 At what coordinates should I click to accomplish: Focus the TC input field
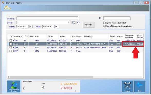[x=117, y=18]
